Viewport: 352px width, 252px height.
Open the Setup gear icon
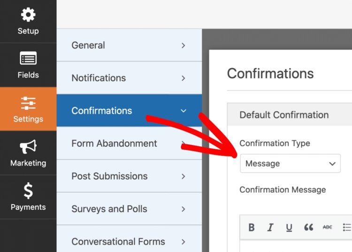(28, 15)
